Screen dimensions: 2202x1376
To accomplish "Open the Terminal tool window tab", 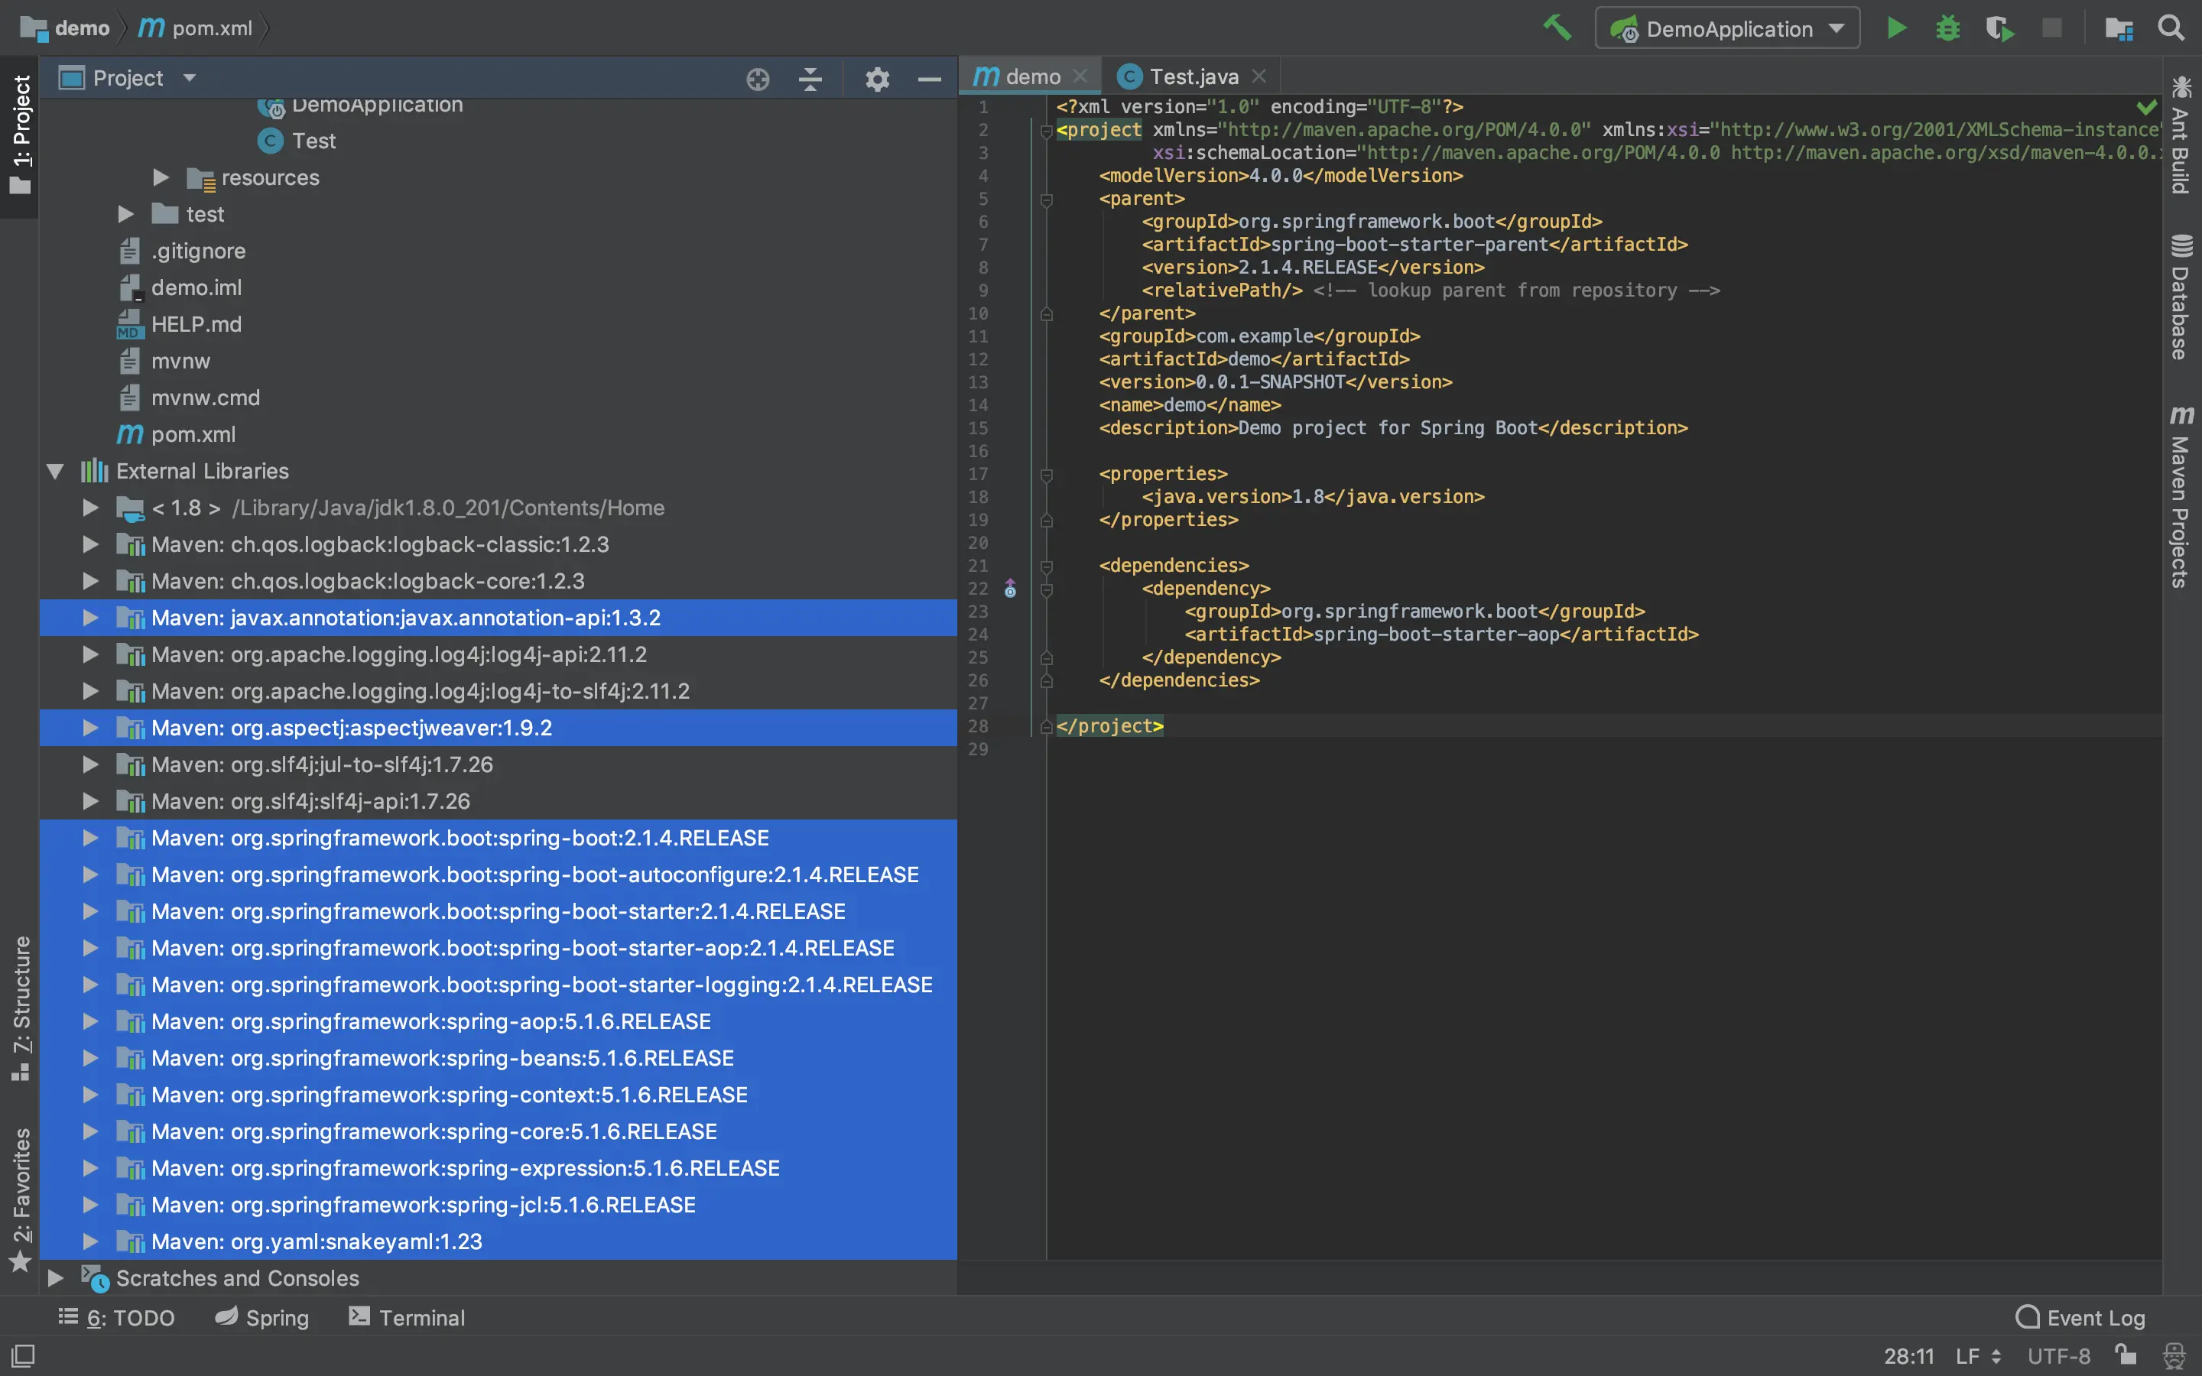I will pos(407,1318).
